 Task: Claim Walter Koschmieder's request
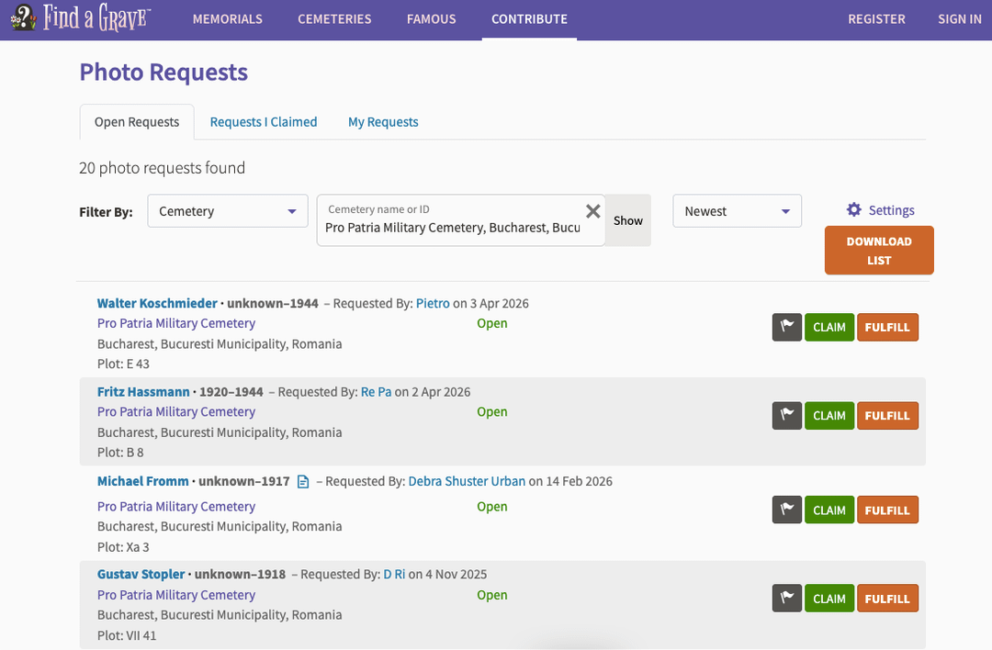tap(829, 327)
